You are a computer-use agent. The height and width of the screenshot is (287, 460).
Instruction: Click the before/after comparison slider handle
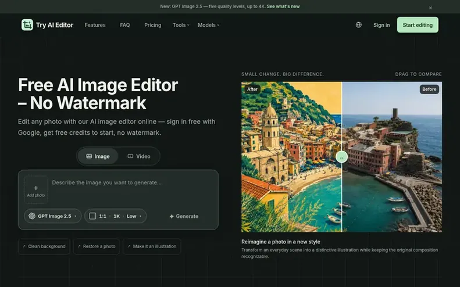click(342, 157)
